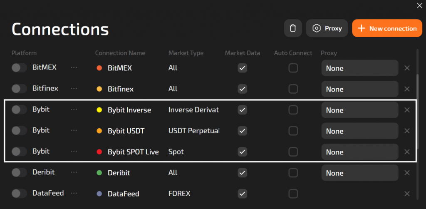This screenshot has height=209, width=426.
Task: Open the Proxy dropdown for Bybit USDT
Action: [360, 131]
